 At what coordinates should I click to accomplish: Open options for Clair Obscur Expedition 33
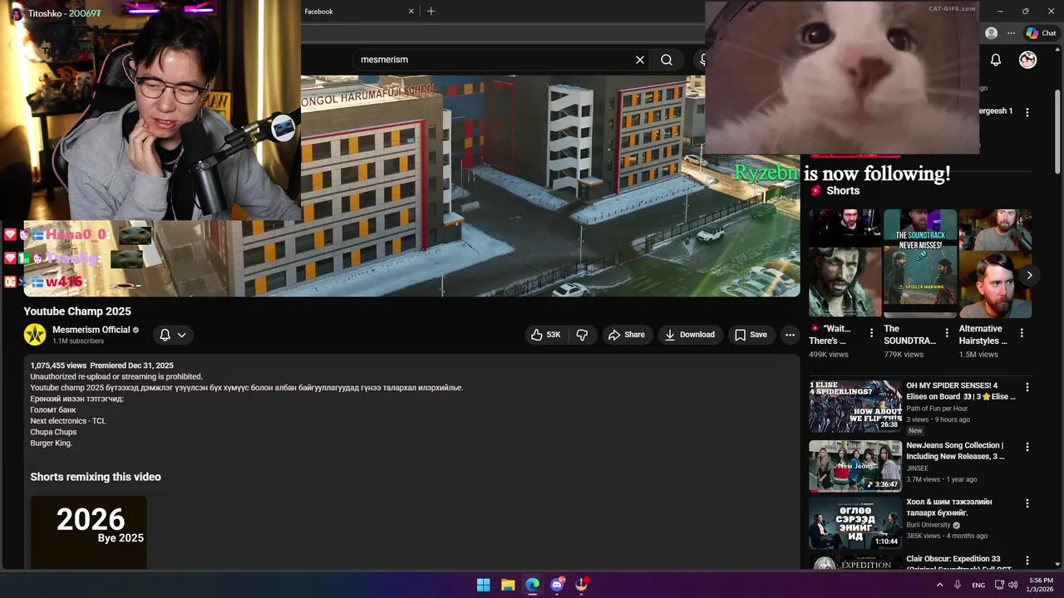(1027, 561)
